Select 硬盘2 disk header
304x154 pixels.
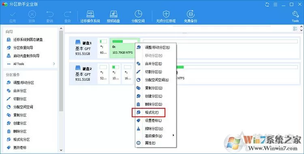click(83, 74)
